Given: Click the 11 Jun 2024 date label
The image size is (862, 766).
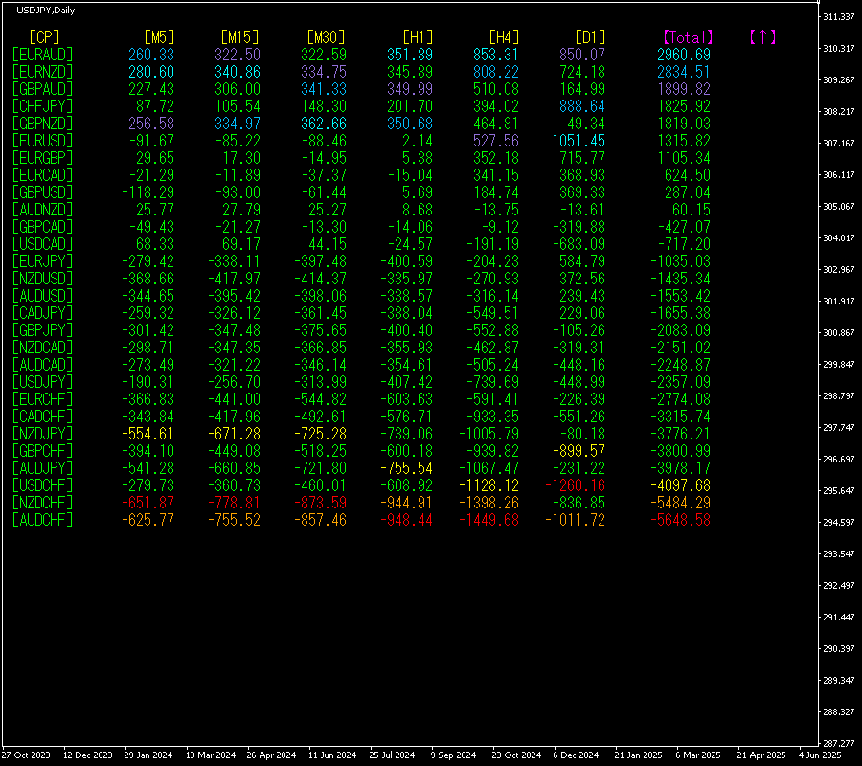Looking at the screenshot, I should pos(332,755).
